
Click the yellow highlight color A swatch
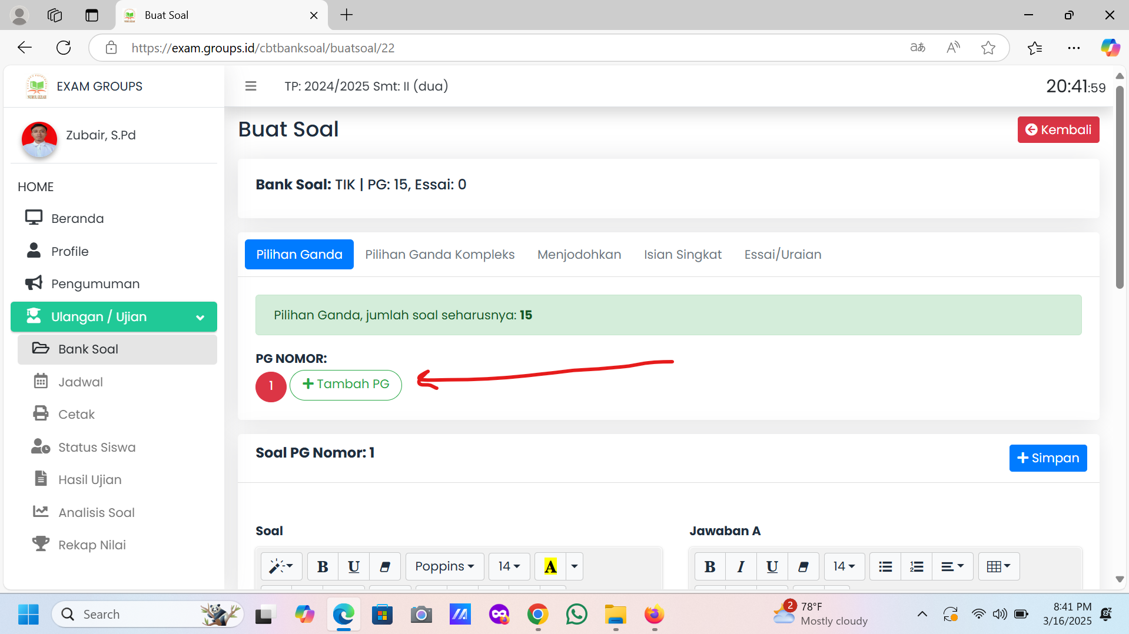coord(550,566)
